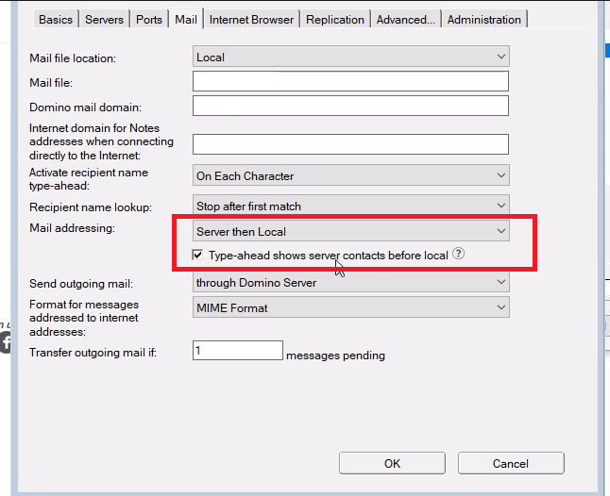Click the Cancel button
This screenshot has height=496, width=610.
pos(510,463)
